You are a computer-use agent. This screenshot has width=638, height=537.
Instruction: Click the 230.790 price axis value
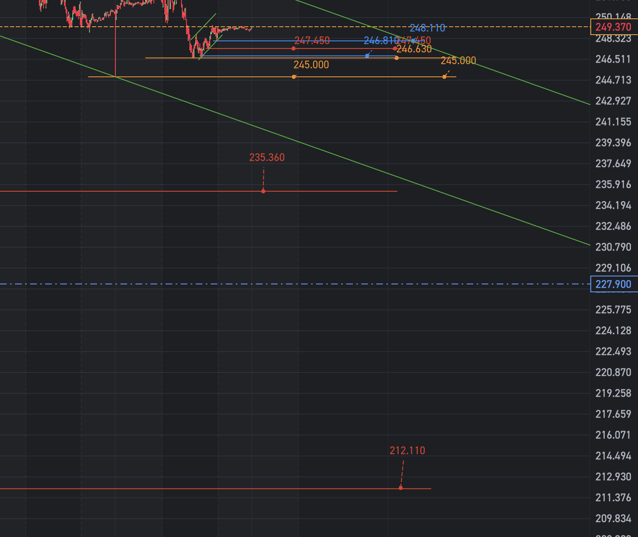(x=613, y=247)
